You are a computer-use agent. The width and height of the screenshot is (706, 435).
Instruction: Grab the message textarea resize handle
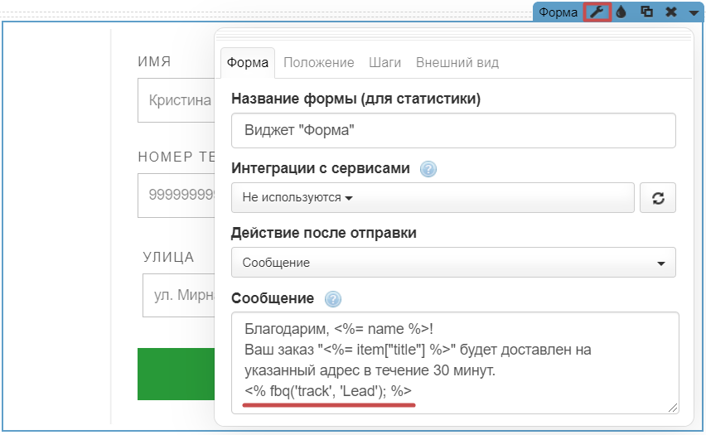pyautogui.click(x=673, y=407)
